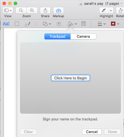
Task: Toggle the Markup toolbar
Action: 58,10
